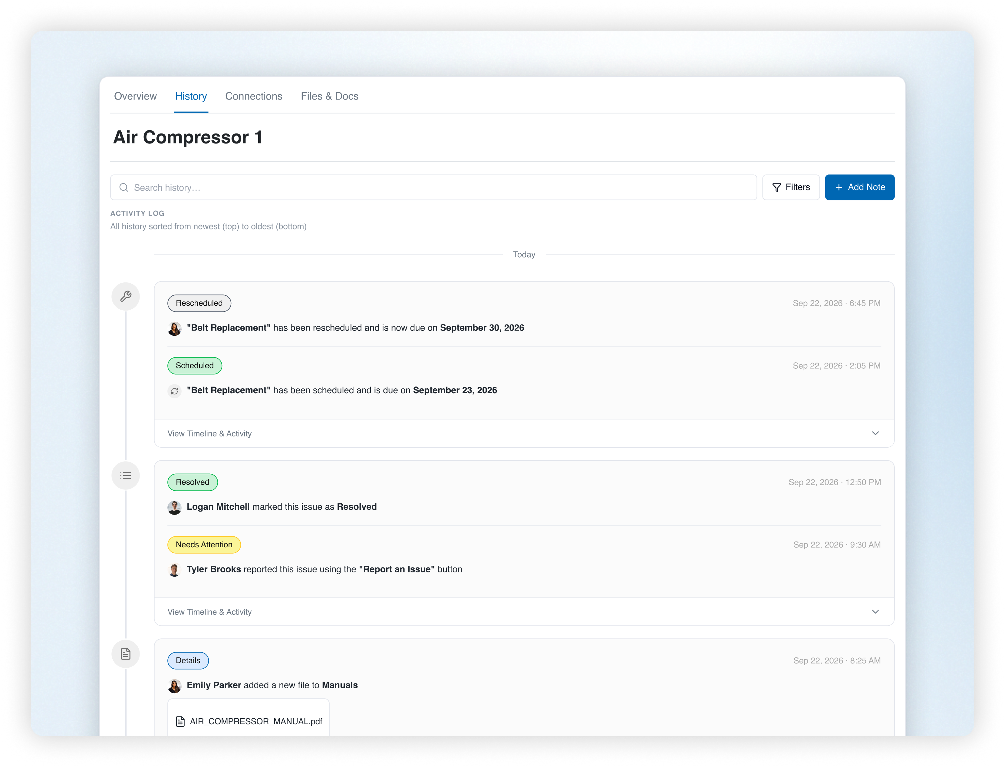
Task: Click Emily Parker's avatar
Action: pyautogui.click(x=174, y=686)
